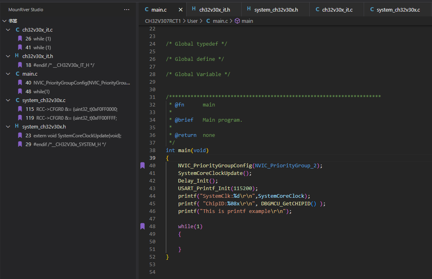Close the main.c tab
432x279 pixels.
pos(181,10)
